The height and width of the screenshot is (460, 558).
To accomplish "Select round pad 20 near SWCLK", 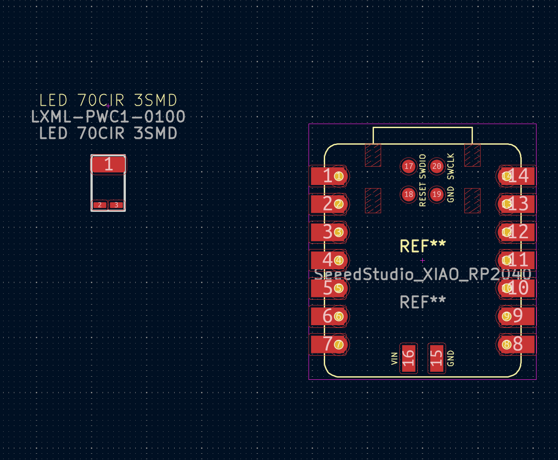I will click(437, 167).
